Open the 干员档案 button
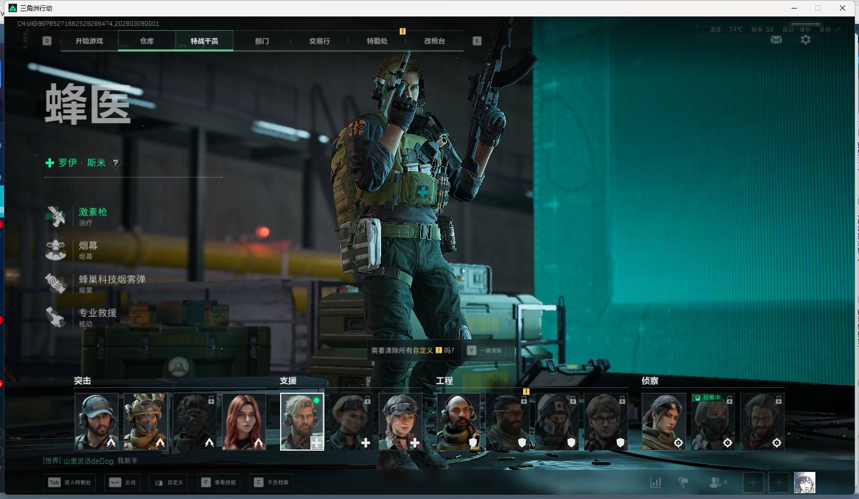859x499 pixels. (x=272, y=483)
